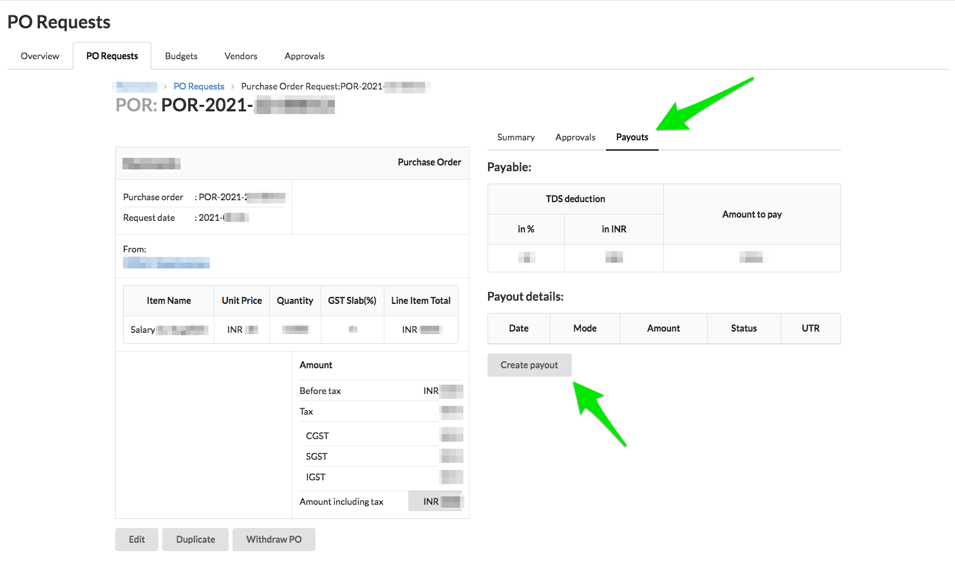The image size is (955, 584).
Task: Select the Payouts tab
Action: pyautogui.click(x=632, y=137)
